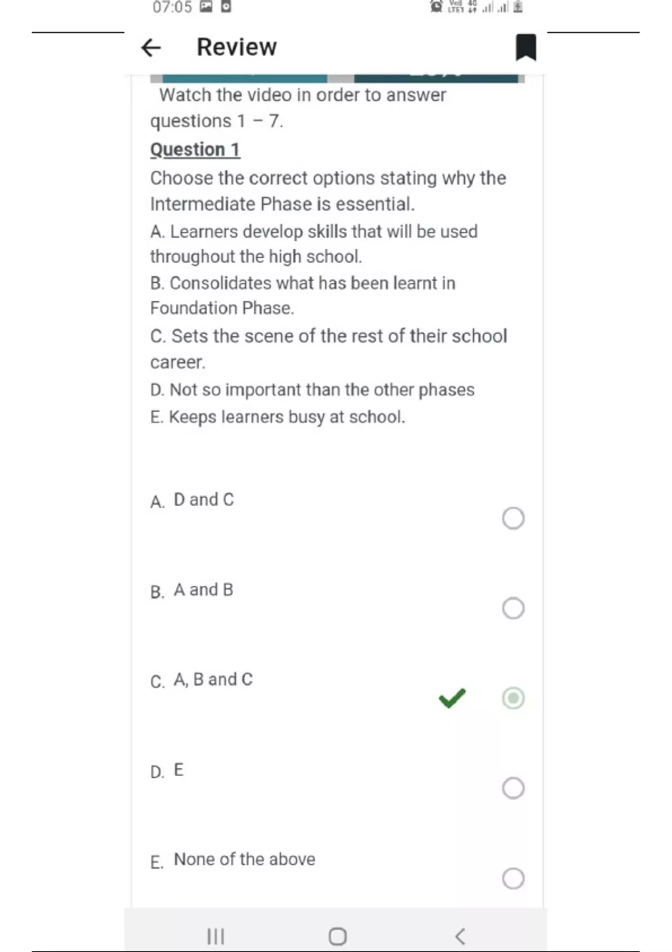Tap the "D and C" answer text
The height and width of the screenshot is (952, 672).
(204, 499)
